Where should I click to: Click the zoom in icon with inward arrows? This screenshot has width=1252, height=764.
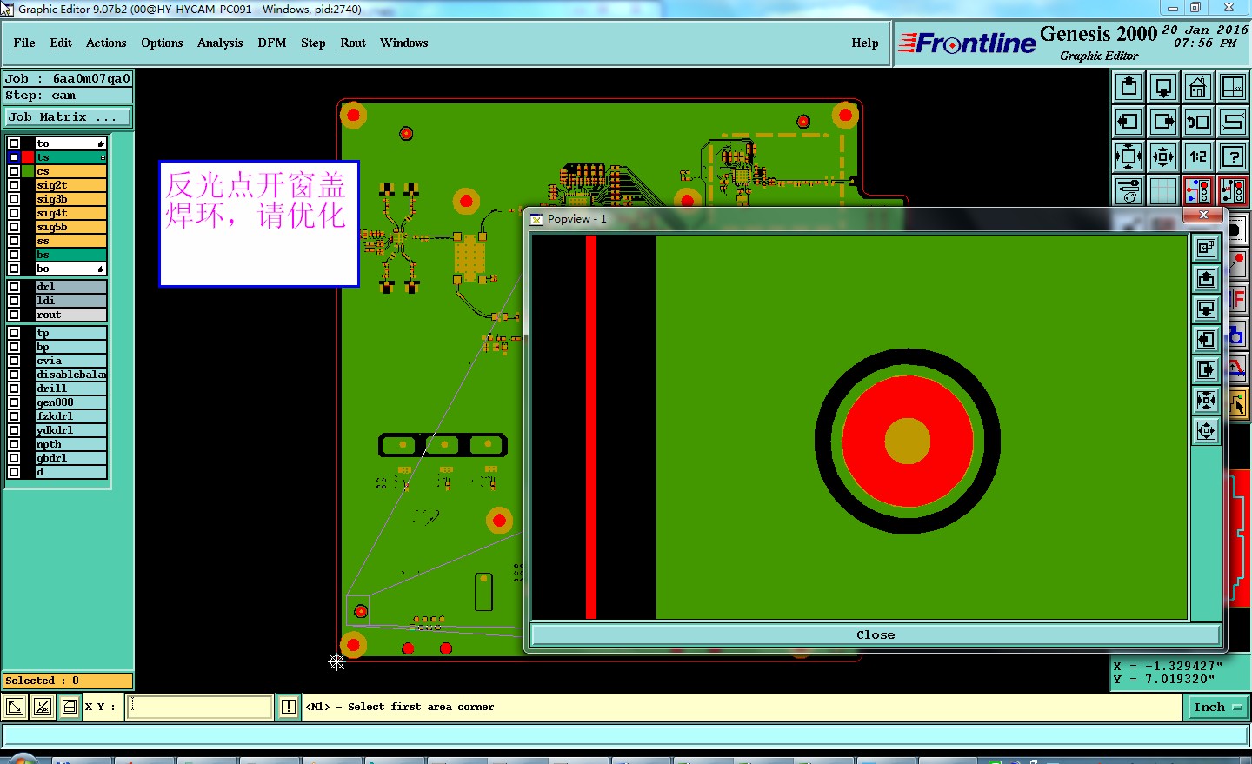click(x=1129, y=156)
